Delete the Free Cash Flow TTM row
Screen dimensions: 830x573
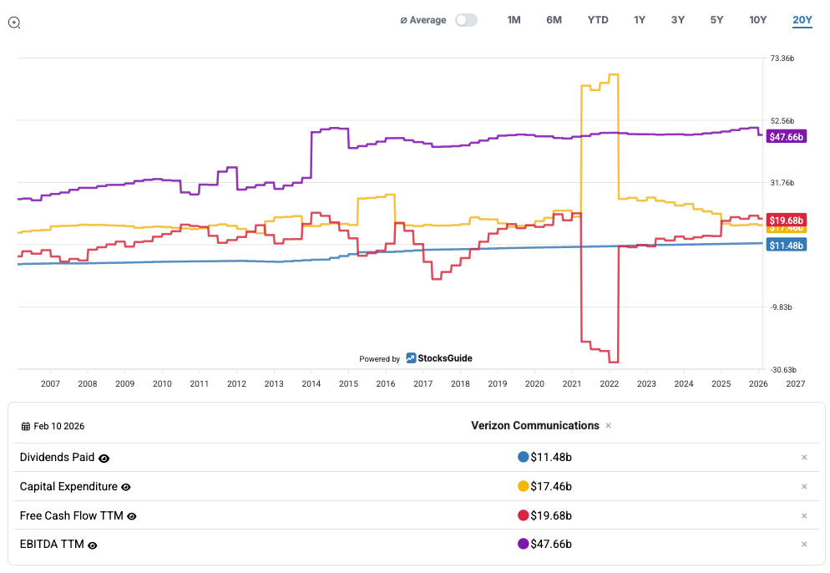pos(804,516)
